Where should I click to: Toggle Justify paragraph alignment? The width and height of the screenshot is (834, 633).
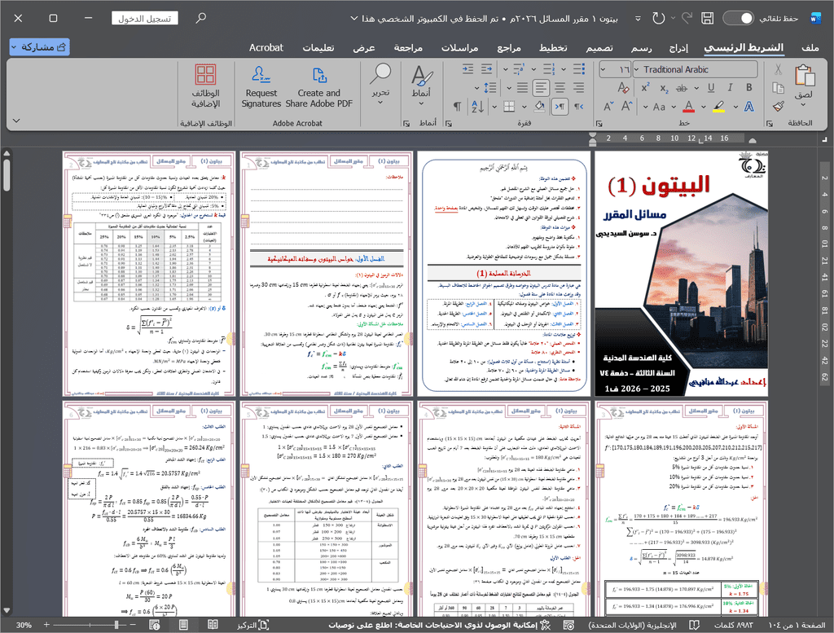tap(523, 88)
